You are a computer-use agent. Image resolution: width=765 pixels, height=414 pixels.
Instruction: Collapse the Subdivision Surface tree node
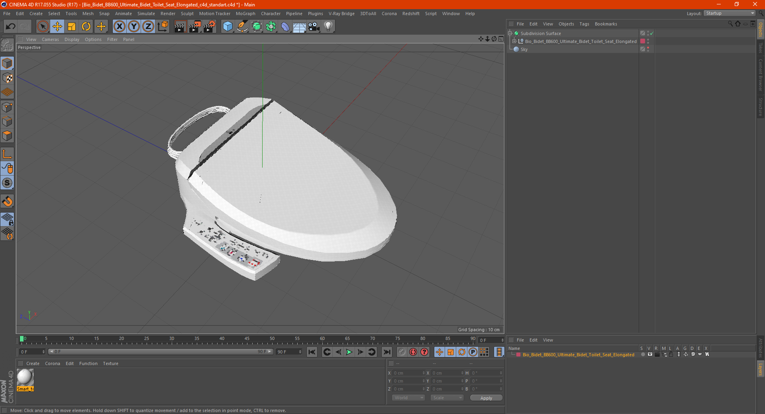510,33
